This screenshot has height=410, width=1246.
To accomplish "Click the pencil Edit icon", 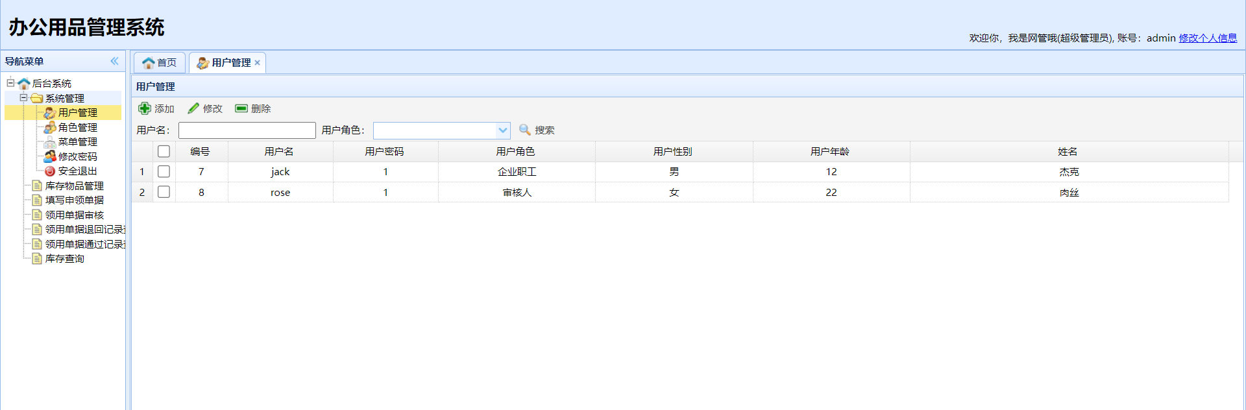I will [x=193, y=108].
